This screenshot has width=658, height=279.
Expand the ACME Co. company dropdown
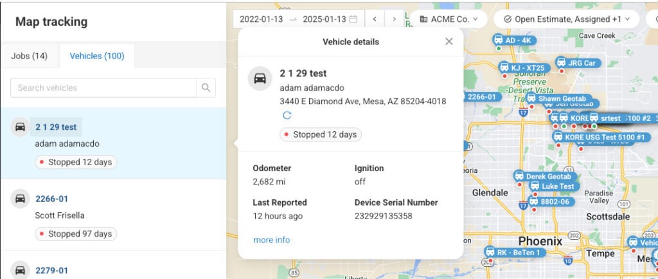tap(449, 19)
